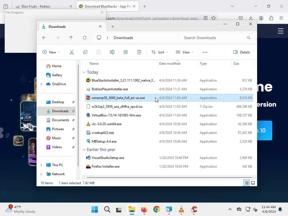Select the Downloads Explorer tab
Image resolution: width=288 pixels, height=216 pixels.
(72, 27)
